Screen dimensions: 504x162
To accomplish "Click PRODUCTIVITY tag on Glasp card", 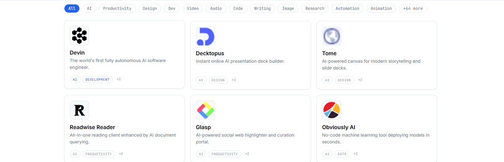I will [x=225, y=154].
